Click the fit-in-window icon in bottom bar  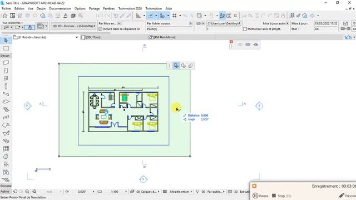34,192
